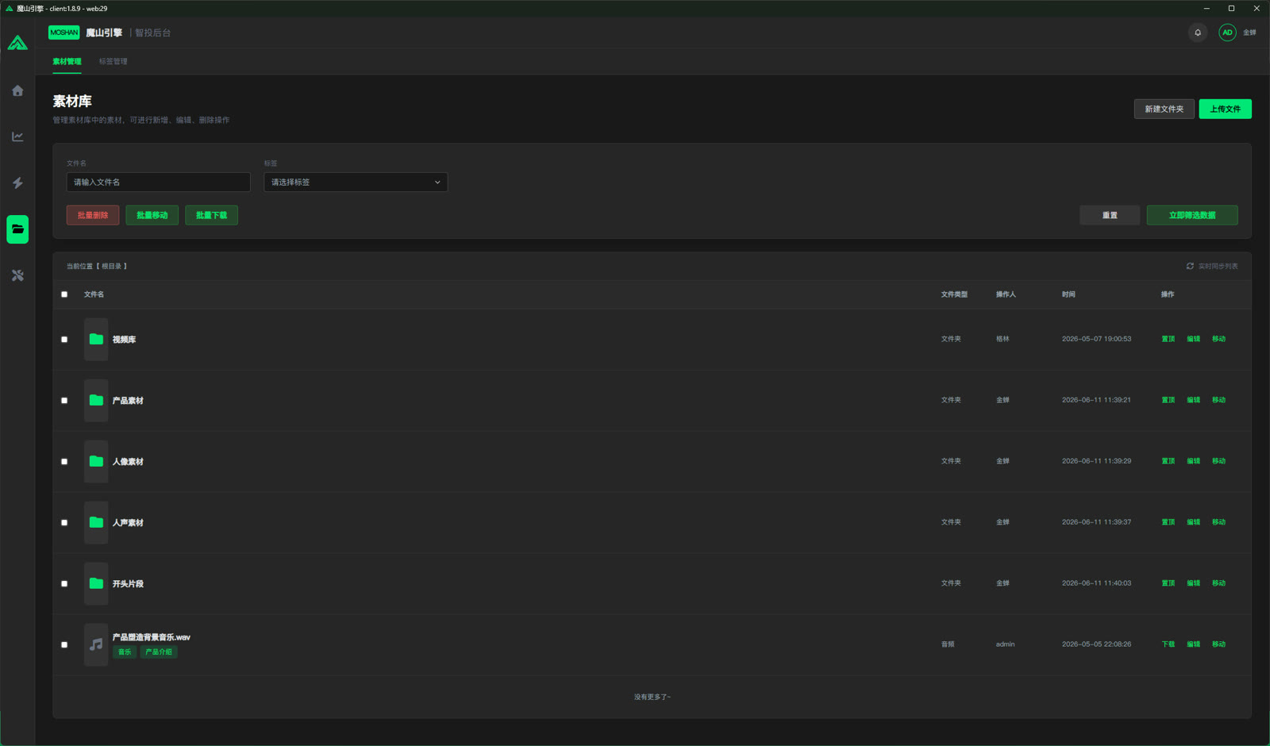Click 置顶 for the 视频库 row
The height and width of the screenshot is (746, 1270).
pyautogui.click(x=1168, y=339)
